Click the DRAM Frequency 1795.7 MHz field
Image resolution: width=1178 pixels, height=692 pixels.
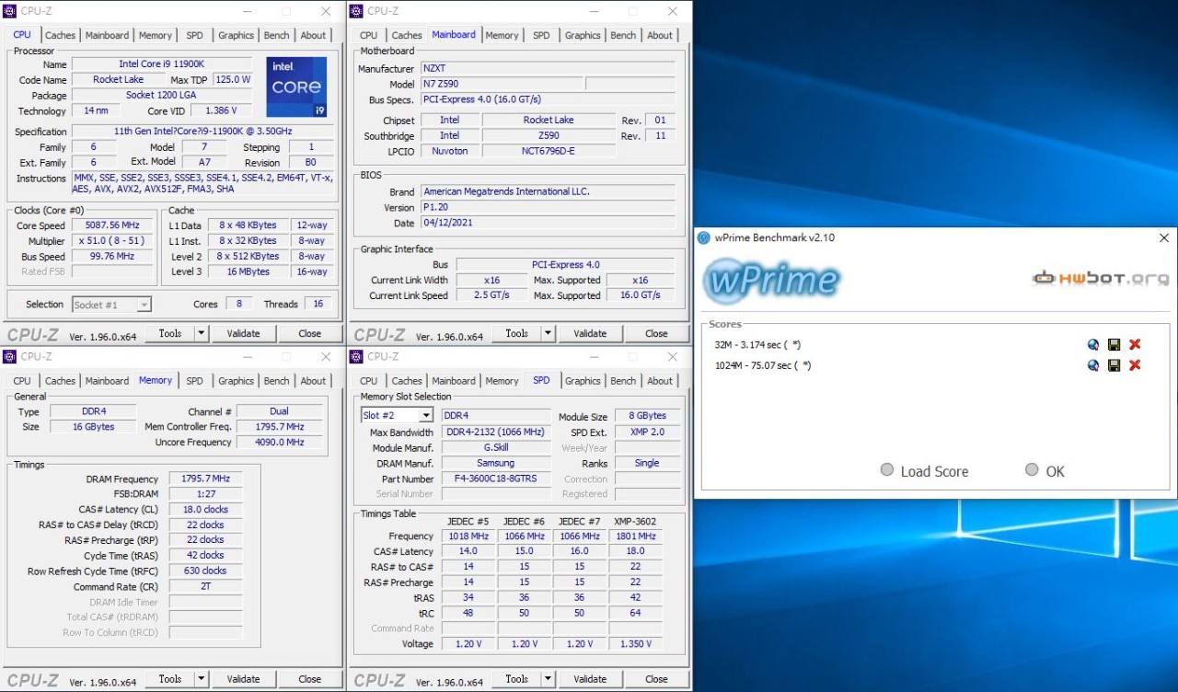205,479
